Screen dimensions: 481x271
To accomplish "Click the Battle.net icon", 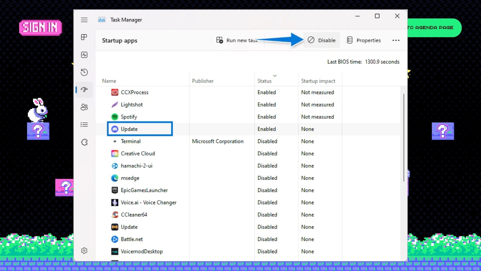I will coord(115,239).
